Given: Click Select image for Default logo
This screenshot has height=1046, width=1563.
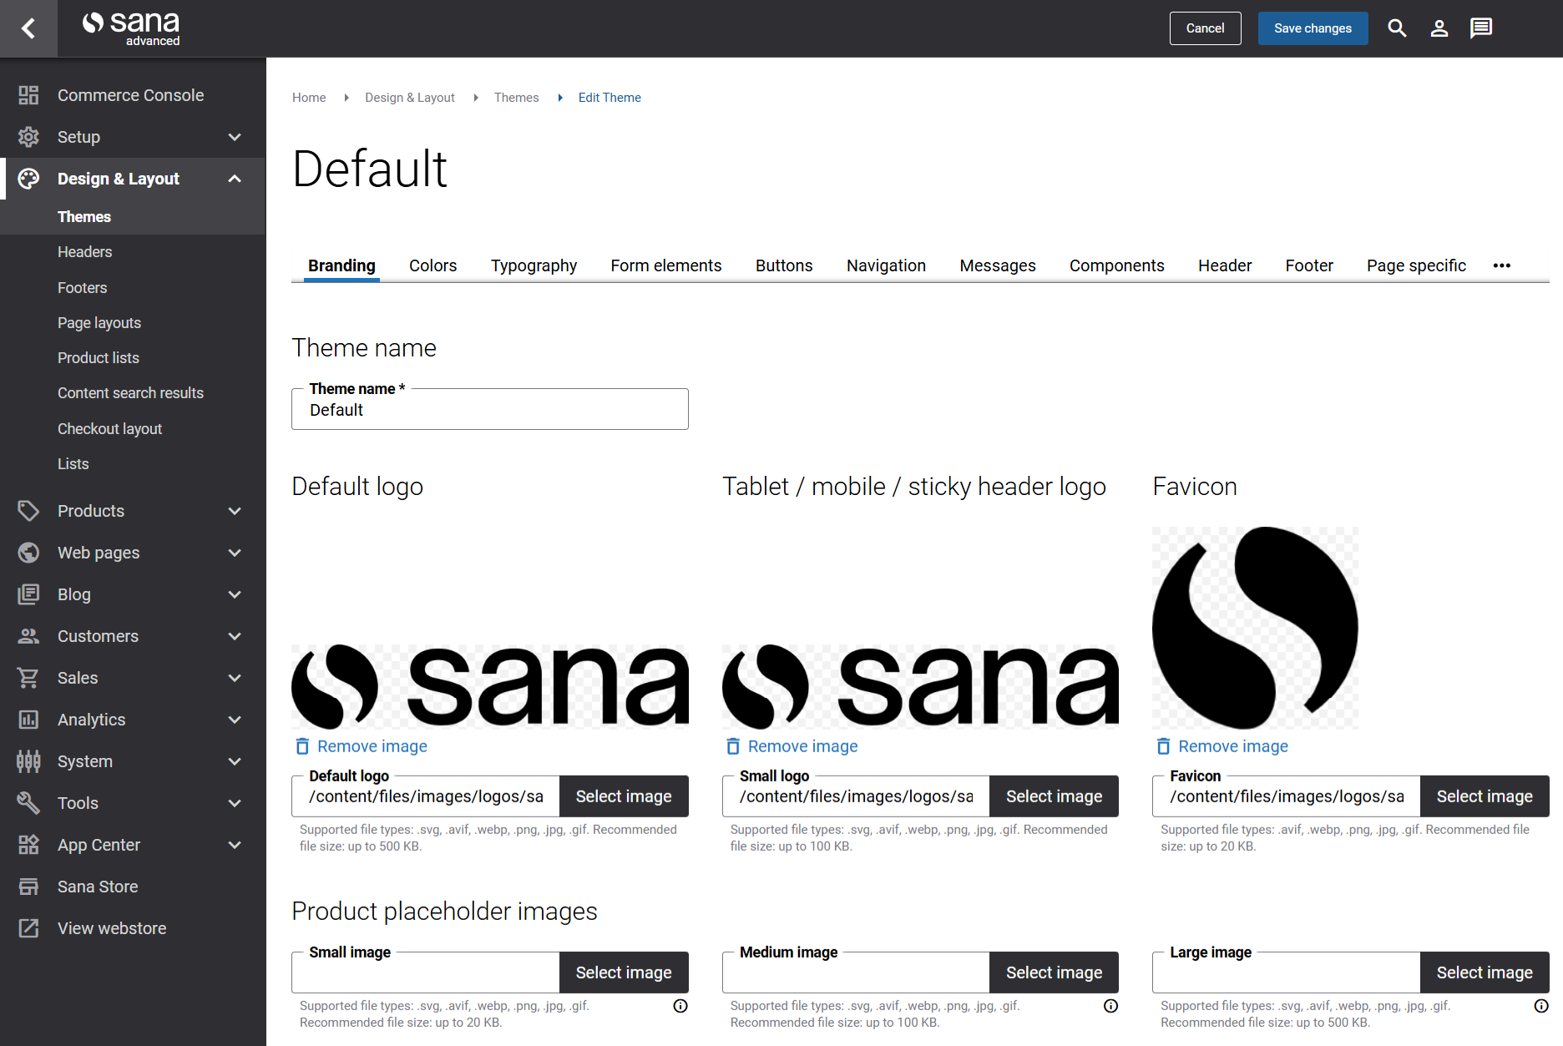Looking at the screenshot, I should point(623,796).
